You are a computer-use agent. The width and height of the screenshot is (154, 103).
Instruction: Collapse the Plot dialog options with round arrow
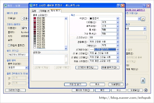coord(146,90)
